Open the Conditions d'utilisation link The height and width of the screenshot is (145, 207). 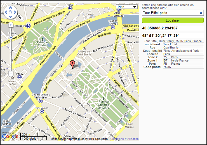click(x=124, y=139)
